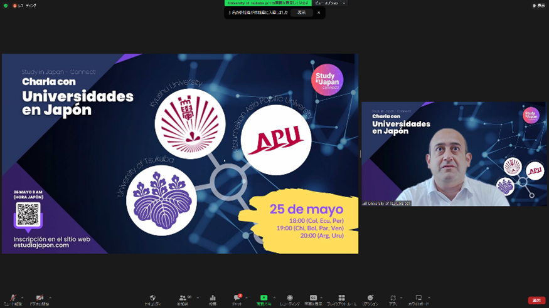Image resolution: width=549 pixels, height=308 pixels.
Task: Click the View button in top-right corner
Action: [538, 6]
